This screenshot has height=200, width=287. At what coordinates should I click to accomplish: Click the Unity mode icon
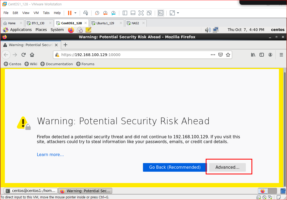pos(149,13)
